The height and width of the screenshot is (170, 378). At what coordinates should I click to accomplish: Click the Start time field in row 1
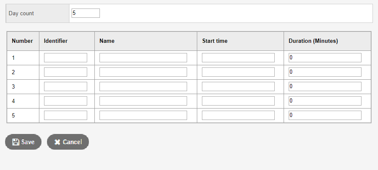coord(238,58)
